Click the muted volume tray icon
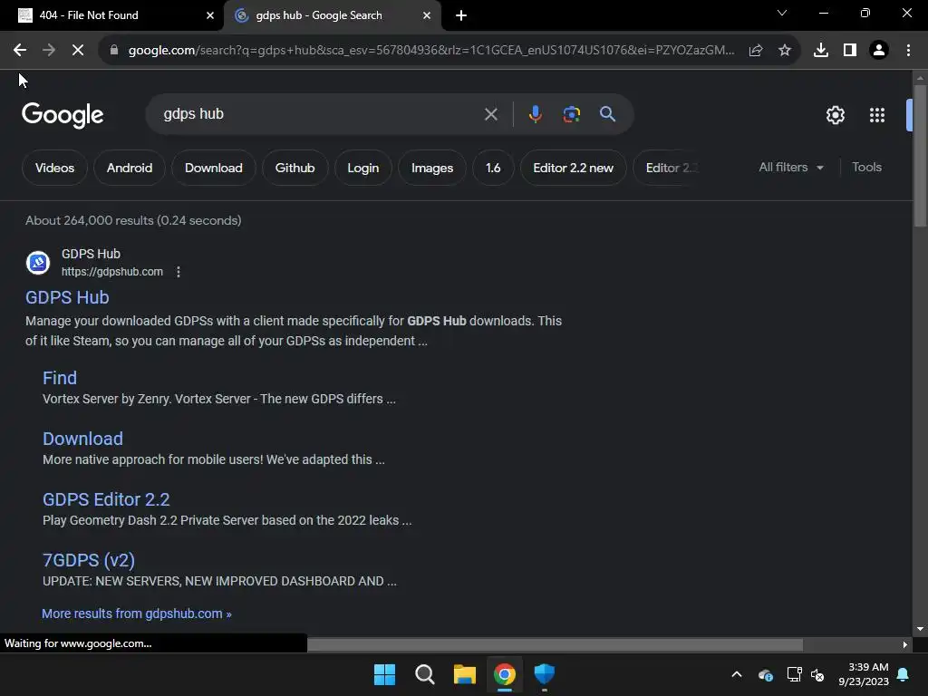The height and width of the screenshot is (696, 928). [817, 674]
